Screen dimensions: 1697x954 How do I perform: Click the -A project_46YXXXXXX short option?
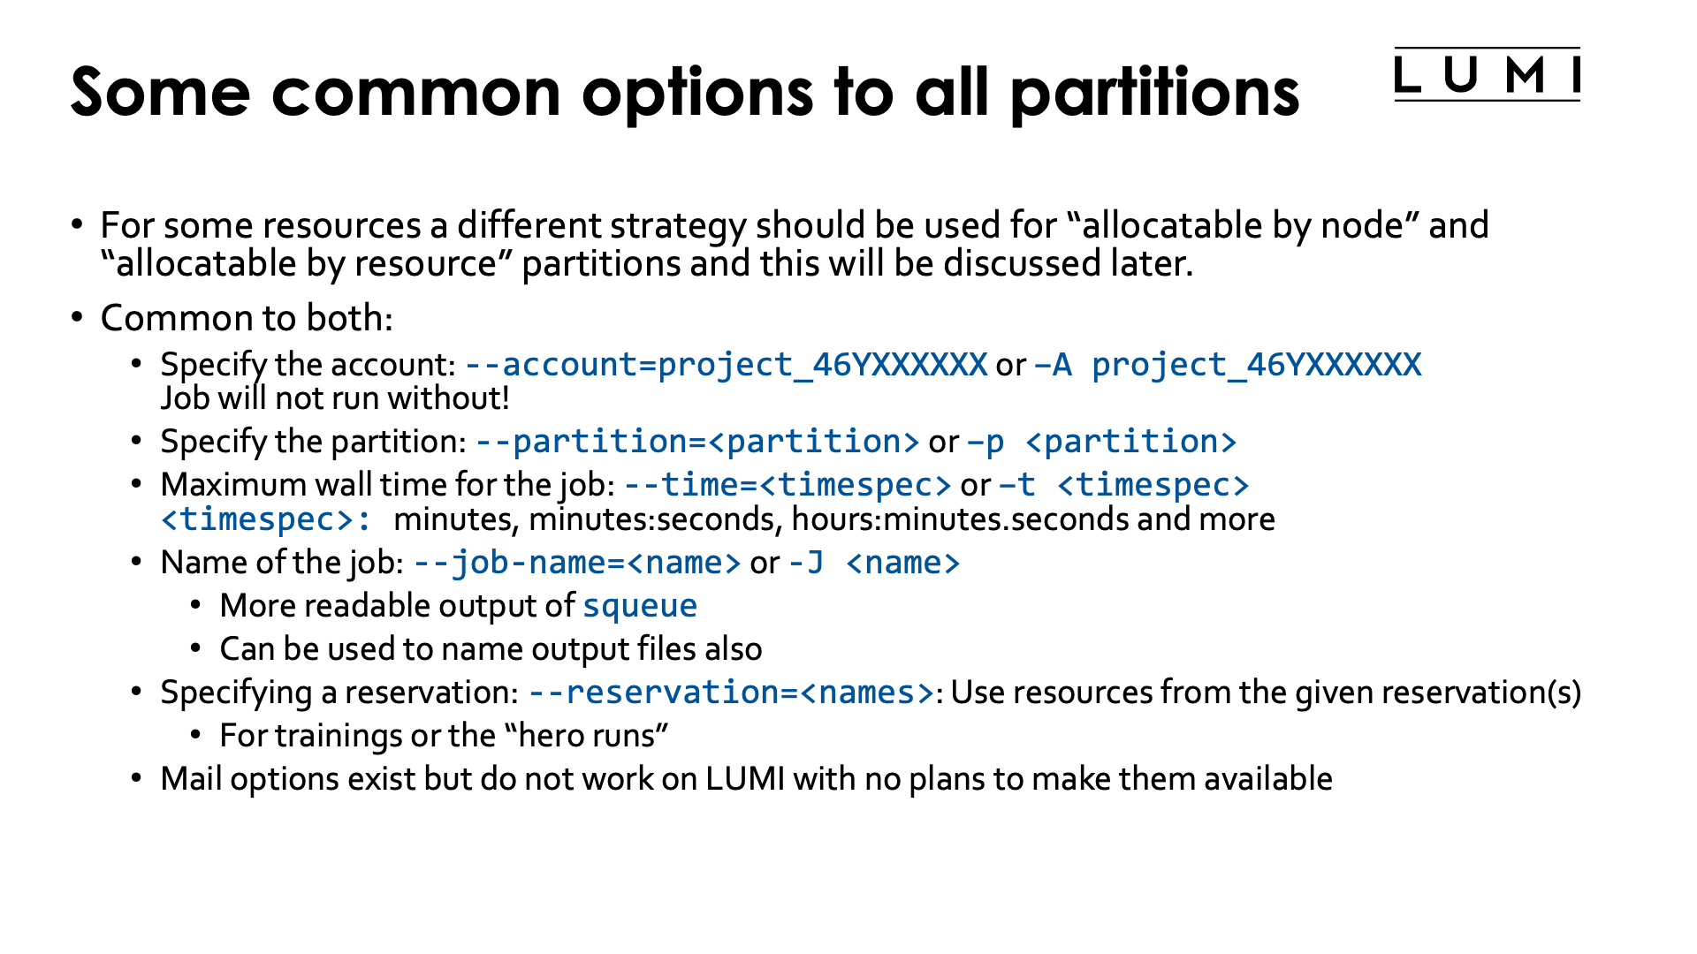[x=1227, y=365]
